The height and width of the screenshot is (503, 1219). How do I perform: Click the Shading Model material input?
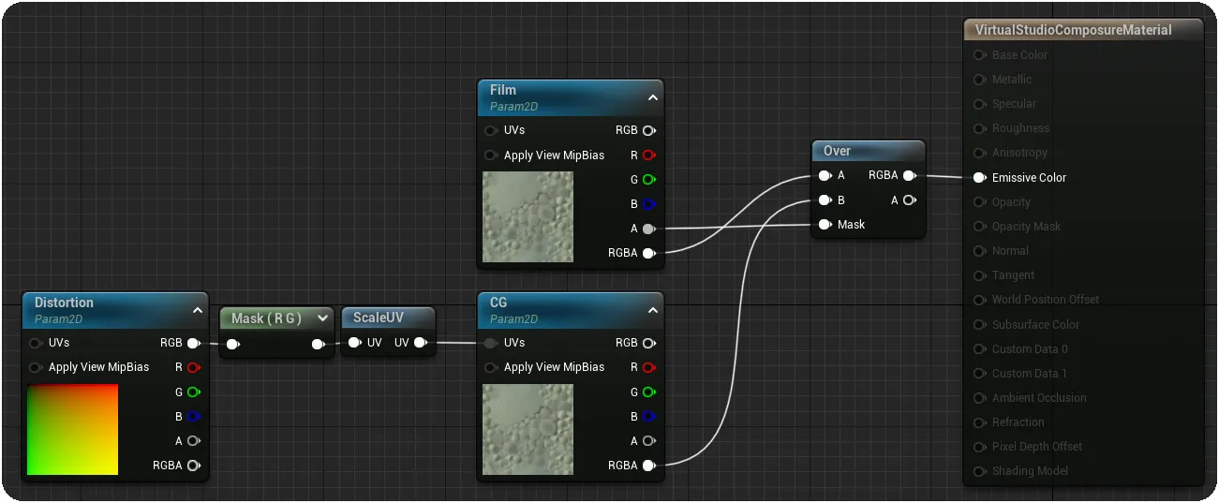[x=1030, y=471]
